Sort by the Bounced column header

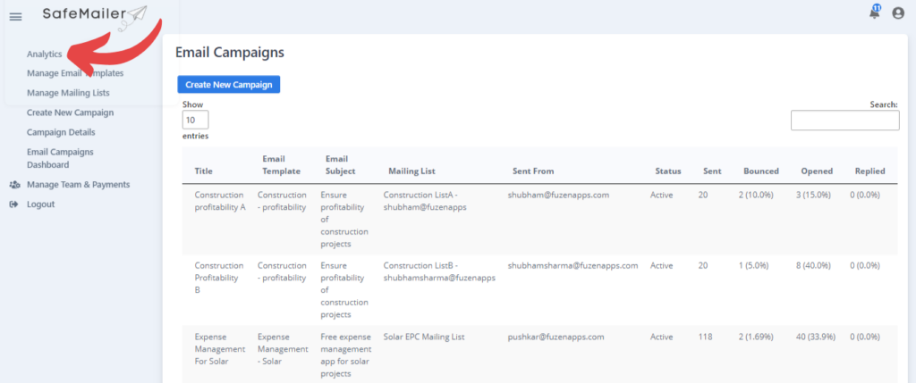coord(761,171)
